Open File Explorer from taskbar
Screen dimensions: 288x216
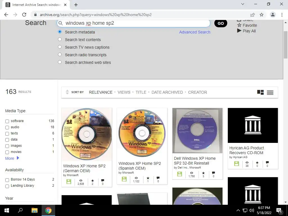click(x=34, y=210)
